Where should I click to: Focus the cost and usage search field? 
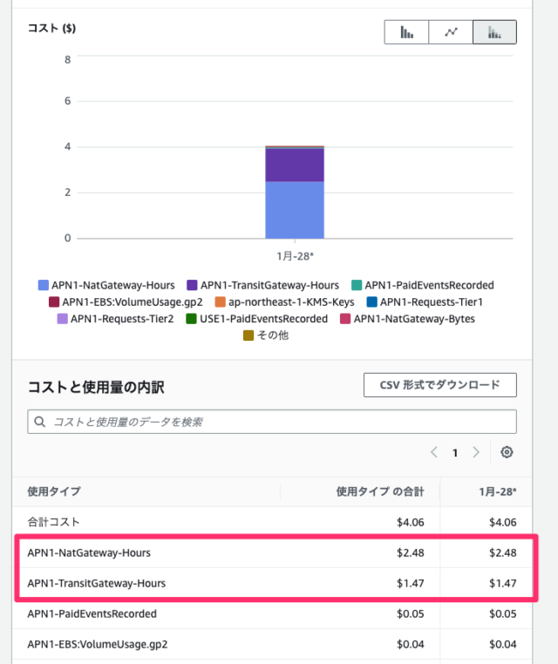coord(279,422)
